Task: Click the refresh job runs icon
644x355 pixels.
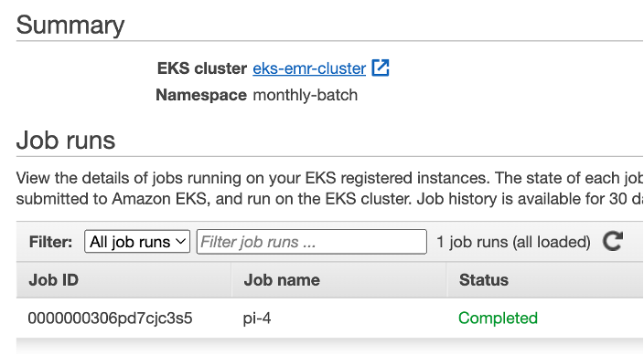Action: [x=613, y=241]
